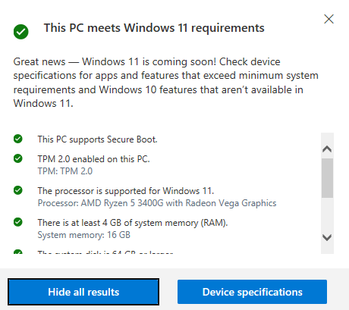Click the scroll down arrow in results list

[327, 237]
